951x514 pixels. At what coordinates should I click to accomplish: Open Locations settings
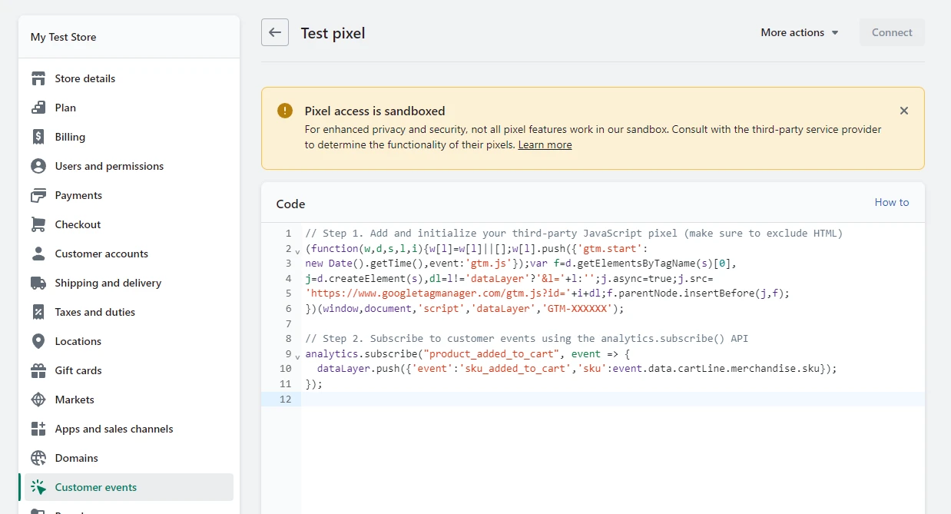point(129,341)
